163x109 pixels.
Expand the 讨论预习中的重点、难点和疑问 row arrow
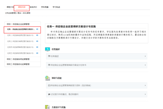[x=145, y=94]
